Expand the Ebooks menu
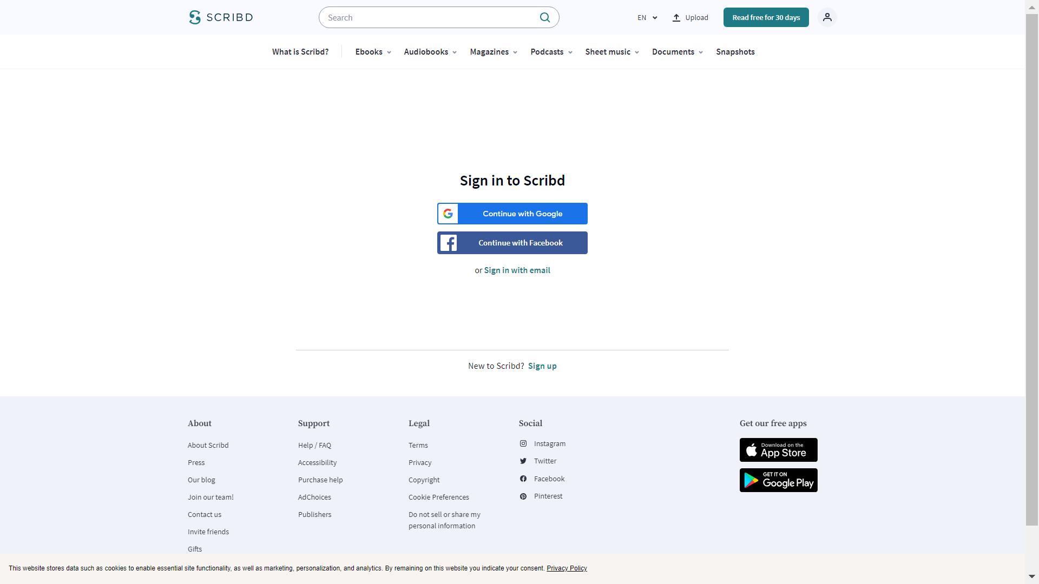 [x=373, y=52]
